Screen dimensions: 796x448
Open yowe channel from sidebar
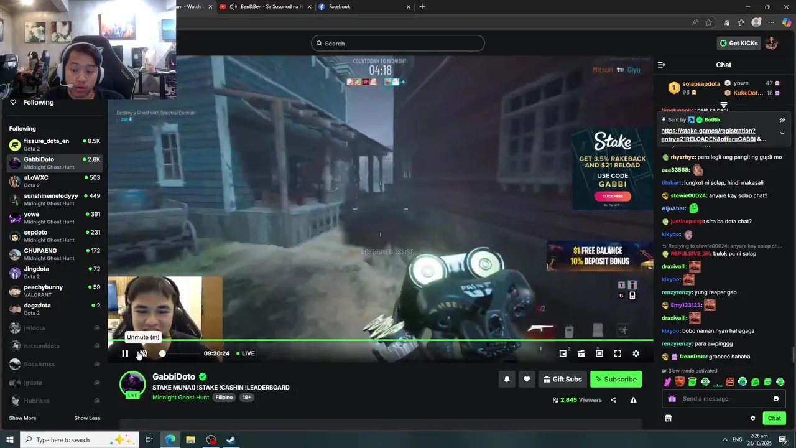55,218
